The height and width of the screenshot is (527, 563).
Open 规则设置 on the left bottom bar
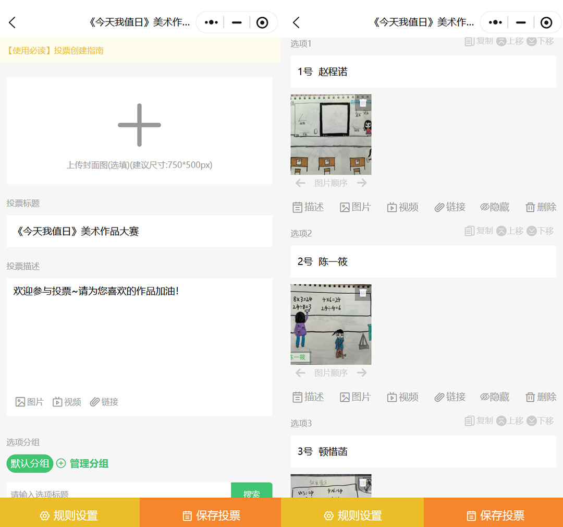click(x=69, y=516)
